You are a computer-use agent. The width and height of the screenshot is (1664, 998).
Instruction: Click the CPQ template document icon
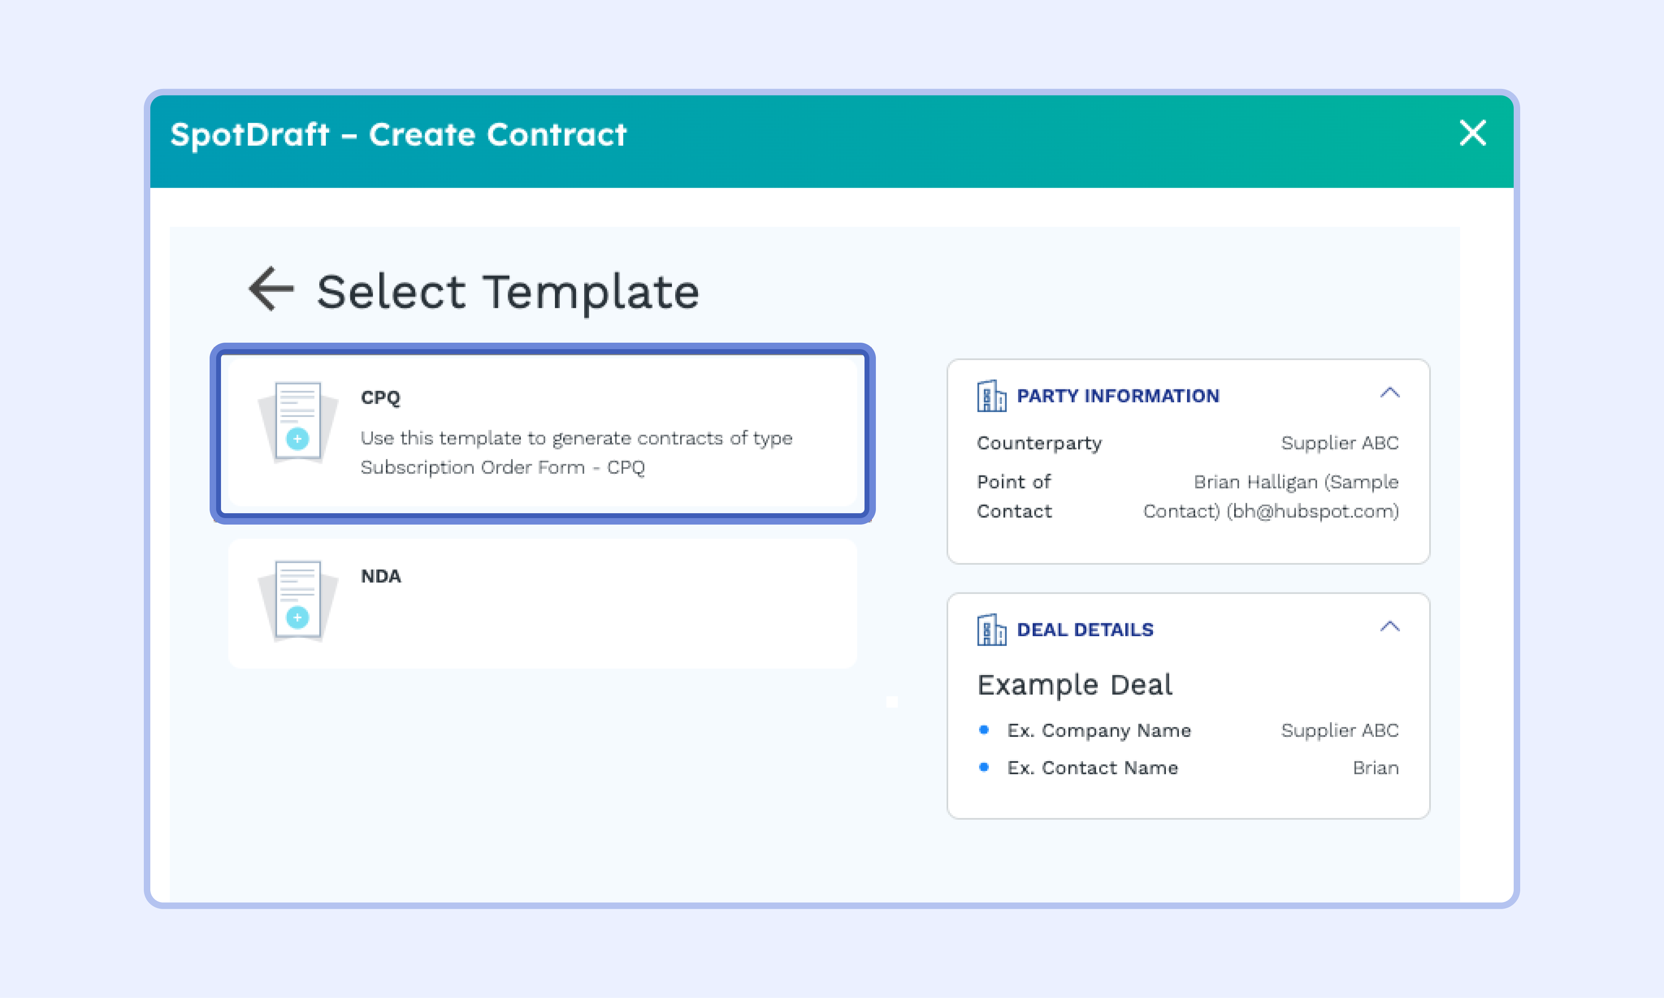tap(297, 422)
